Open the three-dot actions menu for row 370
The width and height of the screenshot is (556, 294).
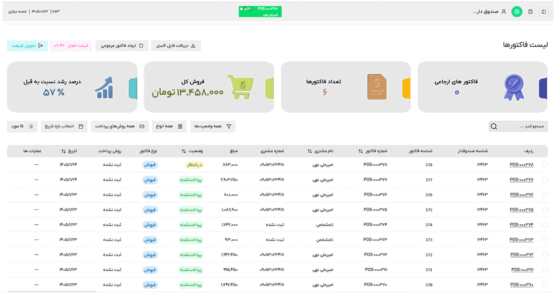click(x=36, y=284)
